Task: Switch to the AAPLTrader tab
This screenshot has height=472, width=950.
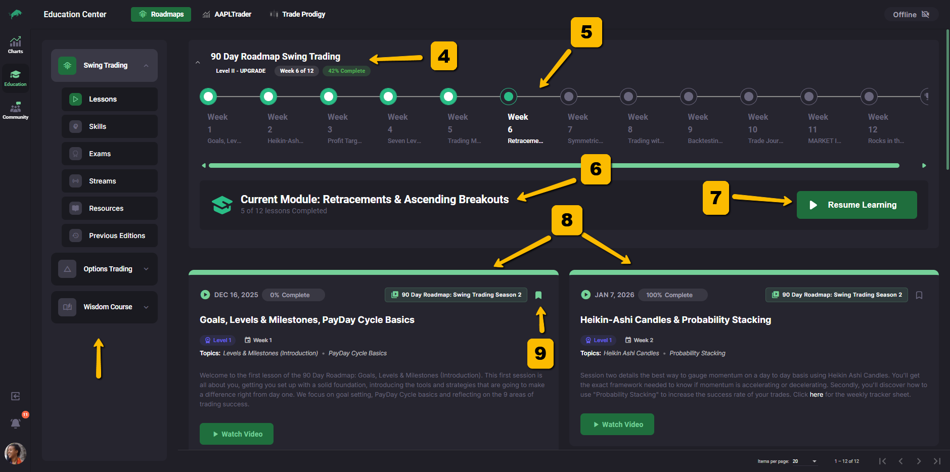Action: (227, 14)
